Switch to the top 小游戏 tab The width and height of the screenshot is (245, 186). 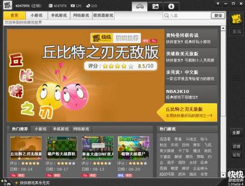[37, 15]
